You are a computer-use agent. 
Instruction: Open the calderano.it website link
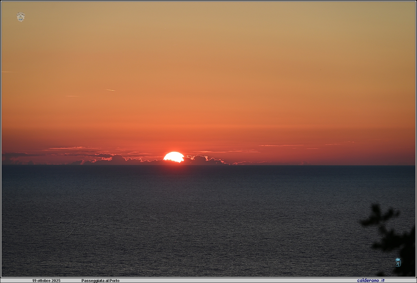click(x=370, y=280)
